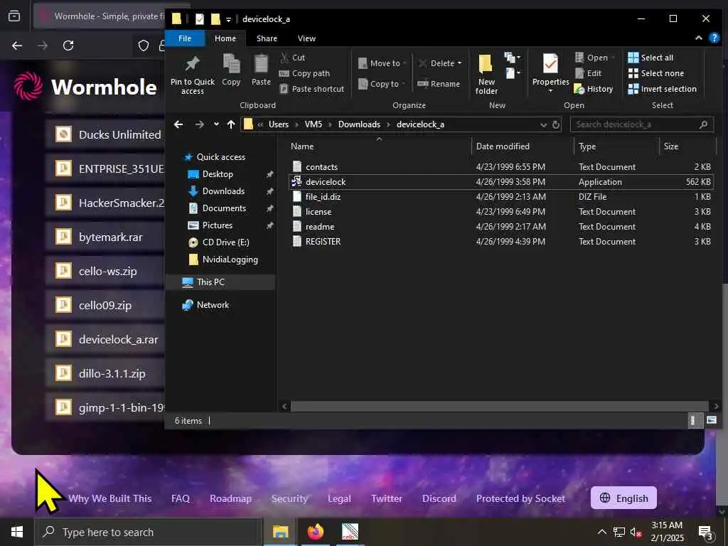This screenshot has width=728, height=546.
Task: Create a New folder from ribbon
Action: [486, 74]
